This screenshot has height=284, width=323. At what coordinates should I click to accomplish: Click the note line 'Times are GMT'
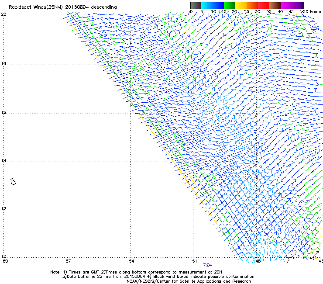pos(84,272)
